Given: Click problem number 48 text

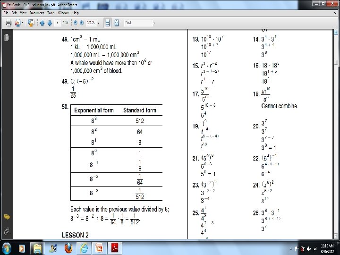Looking at the screenshot, I should (65, 40).
